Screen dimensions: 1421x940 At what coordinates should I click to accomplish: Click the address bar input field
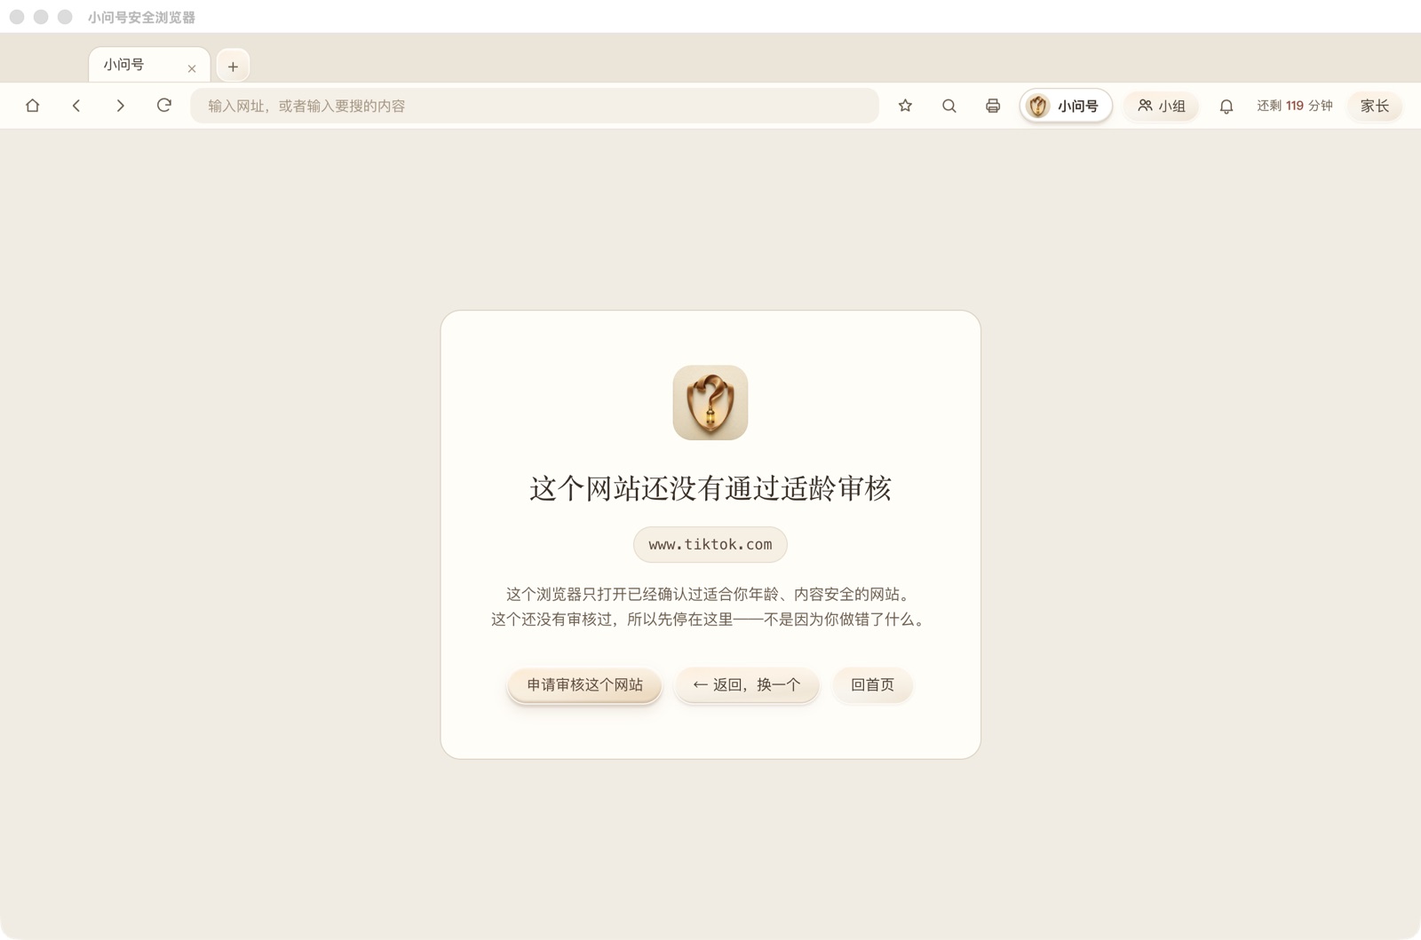(535, 106)
